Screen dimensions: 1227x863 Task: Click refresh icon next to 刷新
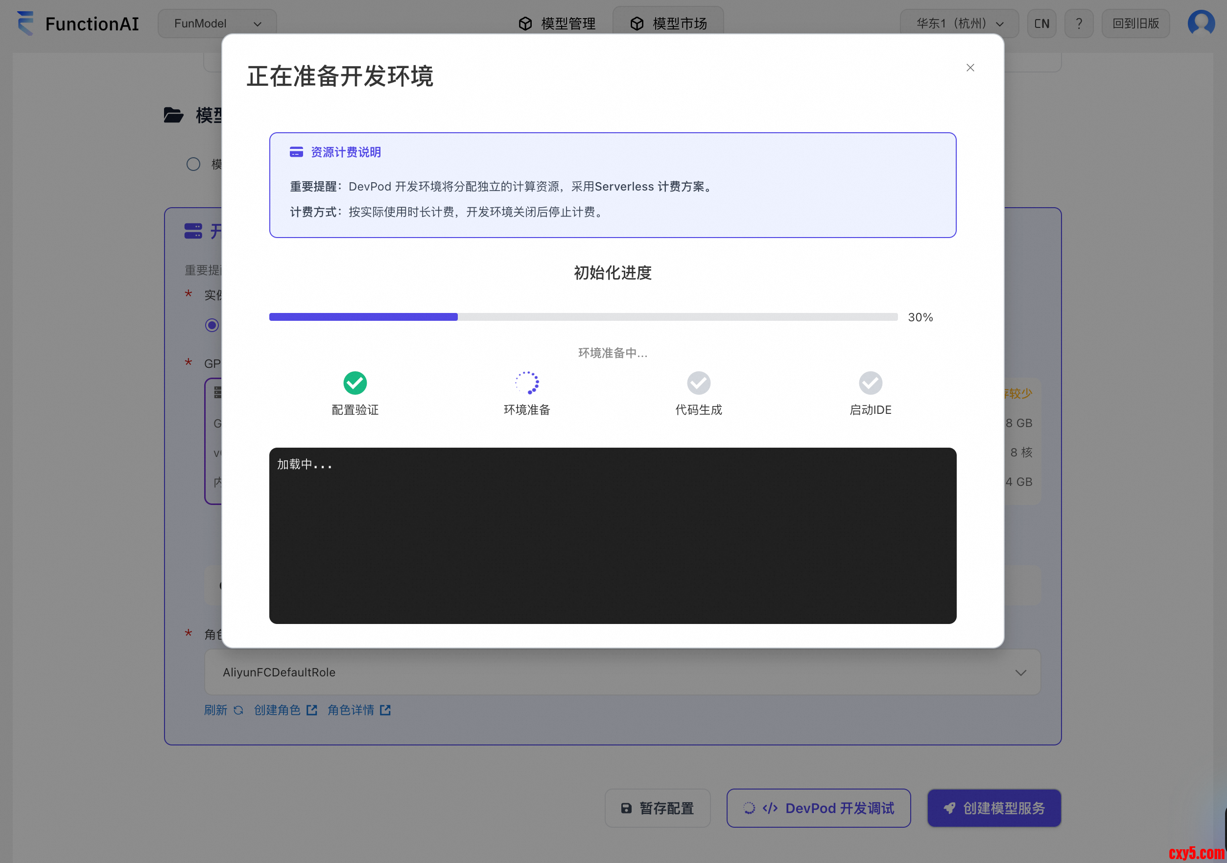coord(238,710)
